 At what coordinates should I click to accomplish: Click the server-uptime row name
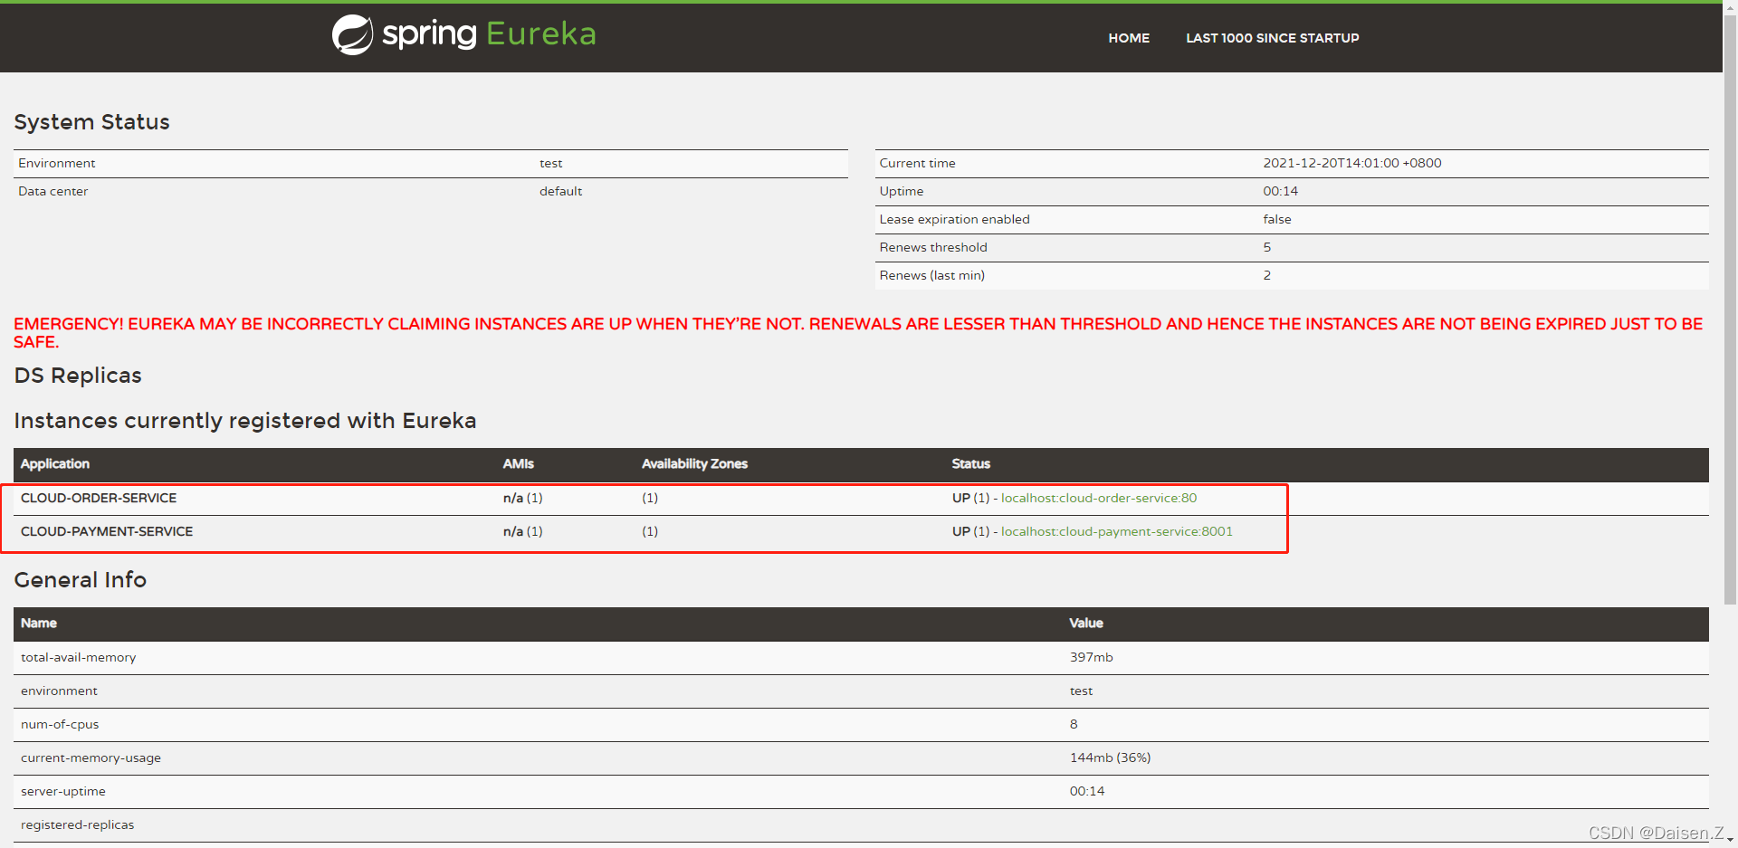(x=63, y=791)
